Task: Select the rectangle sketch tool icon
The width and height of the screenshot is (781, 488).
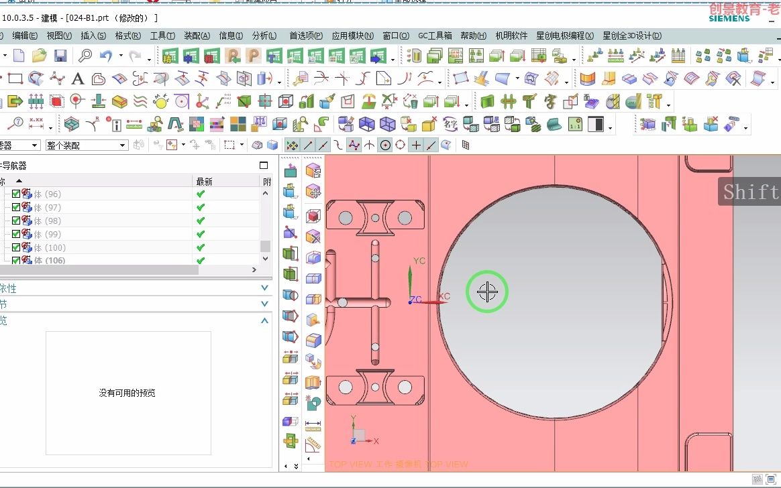Action: (15, 78)
